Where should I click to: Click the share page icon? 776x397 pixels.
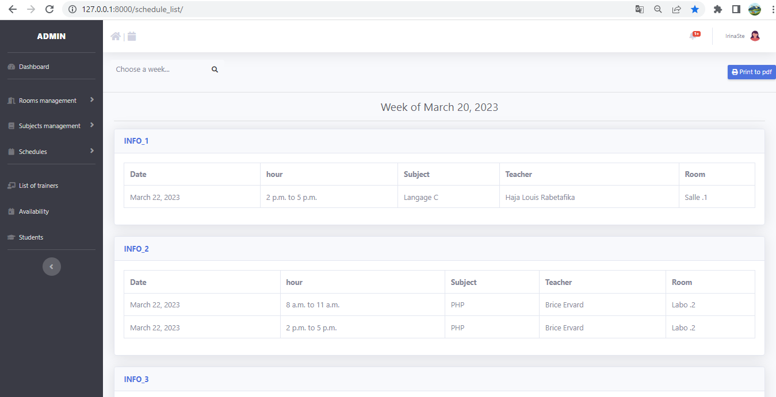676,9
